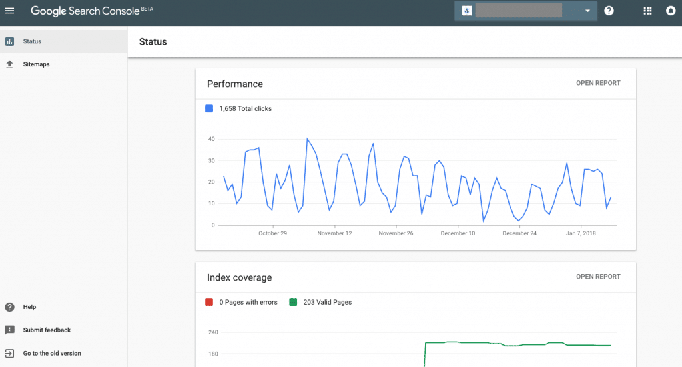Expand the property selector dropdown arrow

tap(587, 11)
